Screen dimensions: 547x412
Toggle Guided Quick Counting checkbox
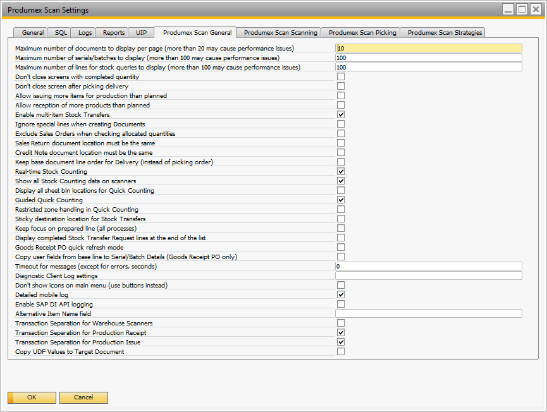click(341, 200)
